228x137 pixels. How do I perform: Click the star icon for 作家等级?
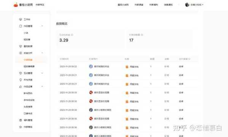pyautogui.click(x=21, y=127)
